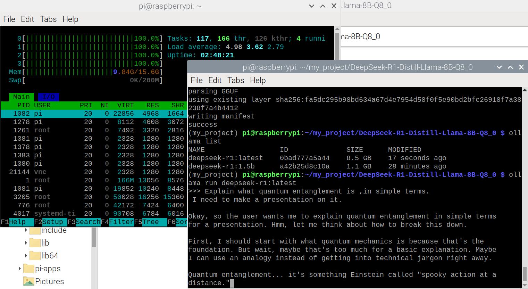The width and height of the screenshot is (528, 289).
Task: Click the include folder icon
Action: click(x=35, y=231)
